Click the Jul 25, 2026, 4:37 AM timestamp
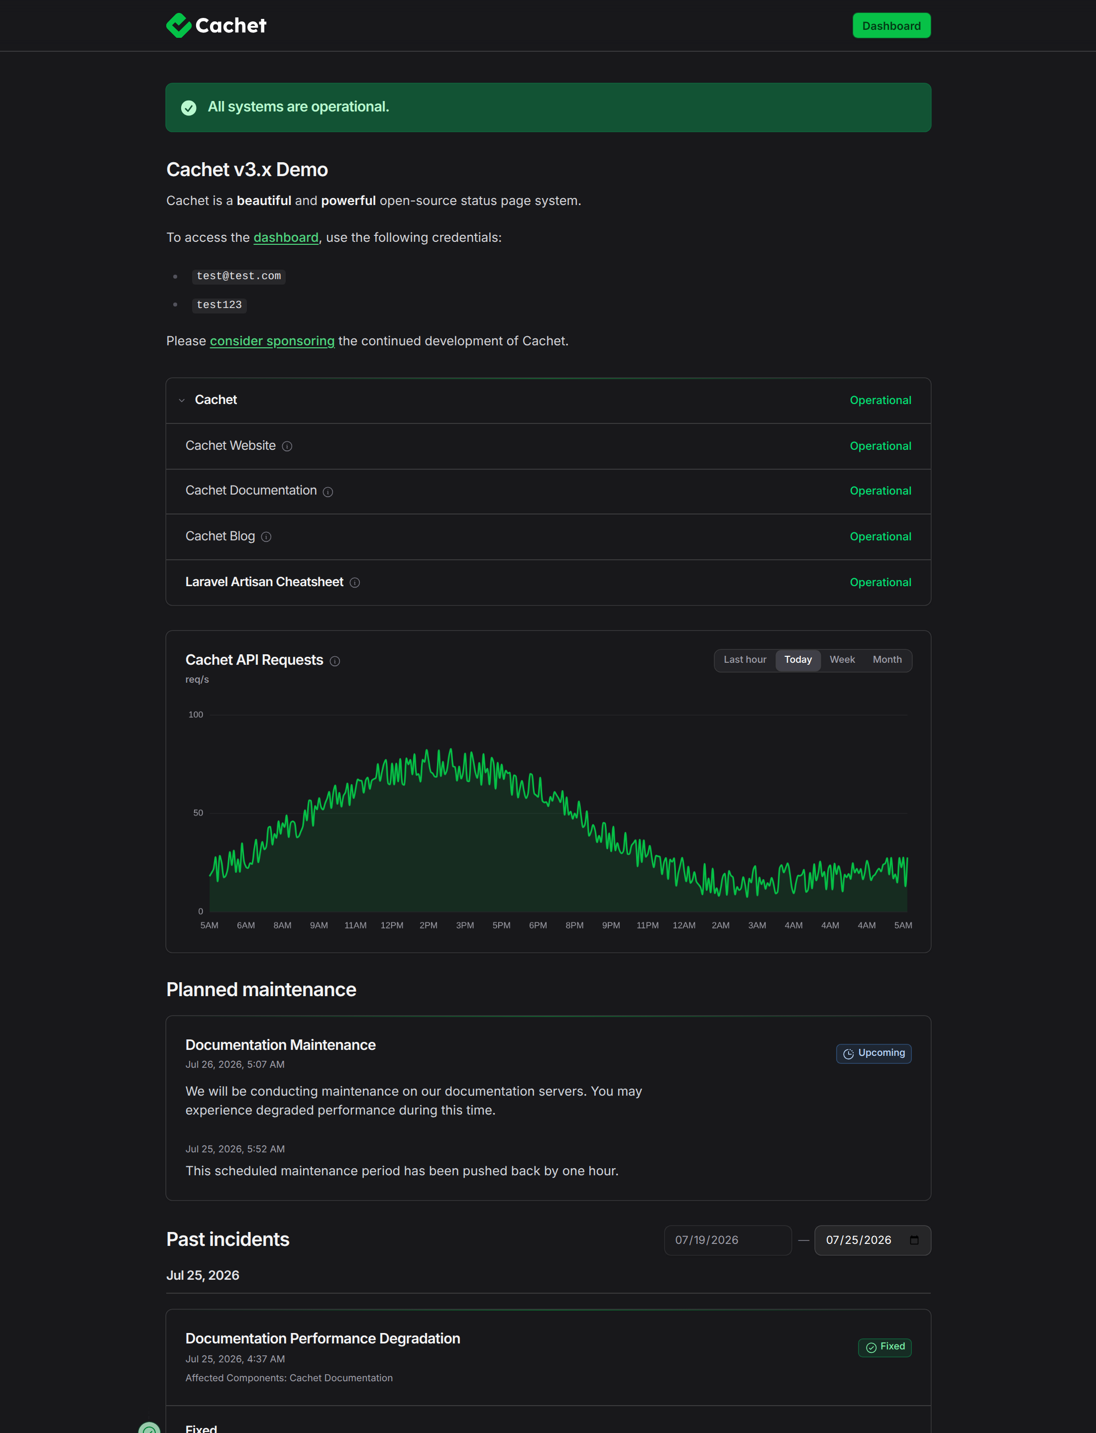 tap(235, 1359)
